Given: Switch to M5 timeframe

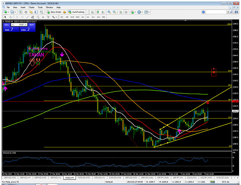Looking at the screenshot, I should 67,17.
